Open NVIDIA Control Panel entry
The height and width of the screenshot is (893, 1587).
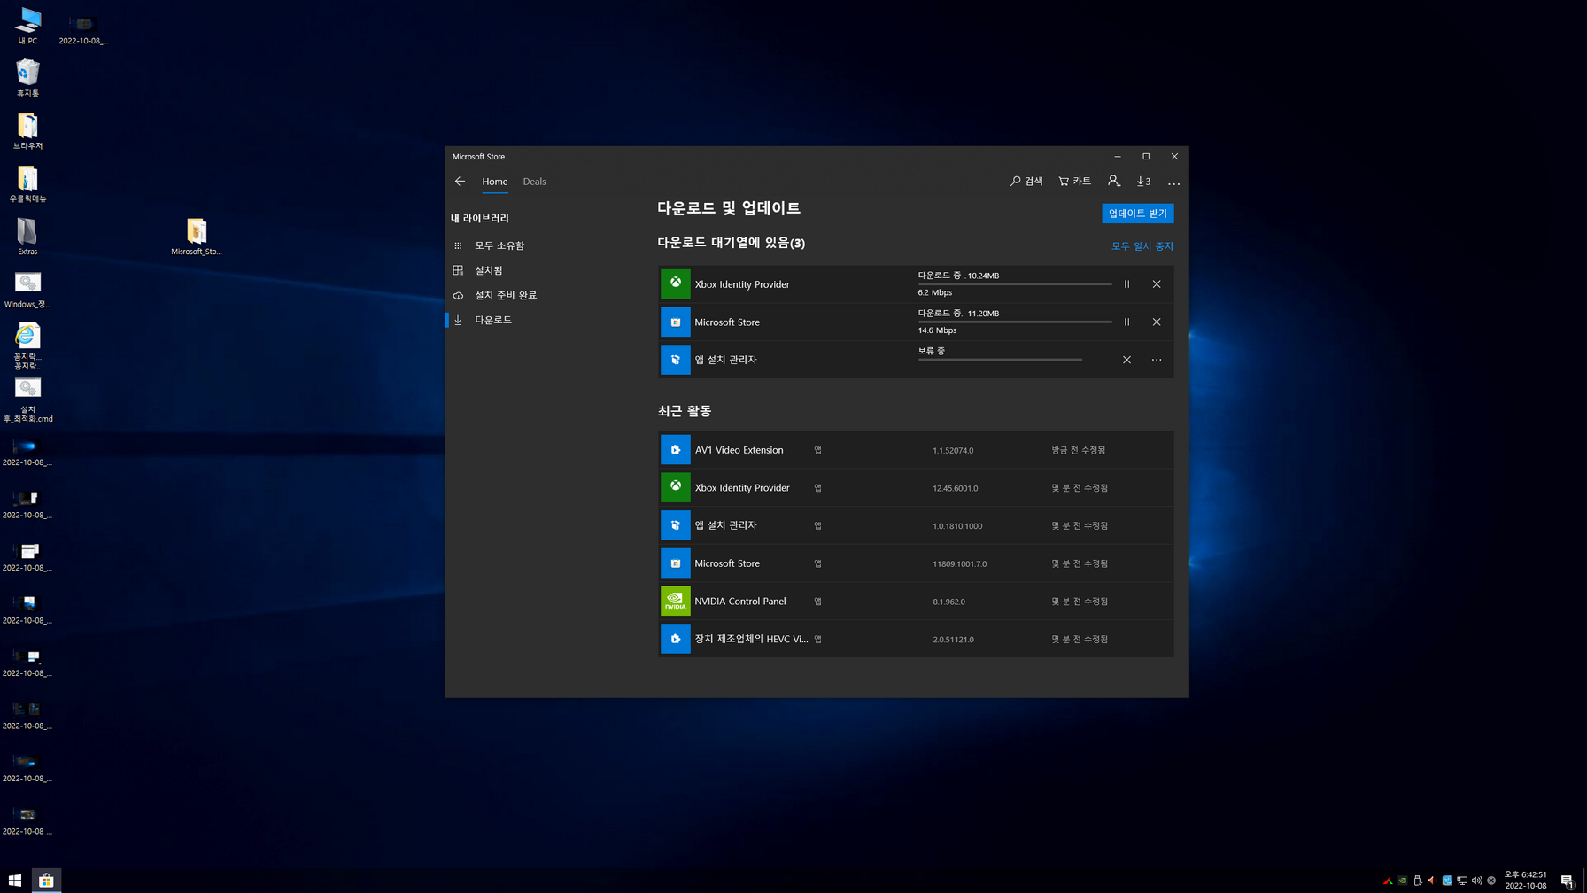(917, 602)
